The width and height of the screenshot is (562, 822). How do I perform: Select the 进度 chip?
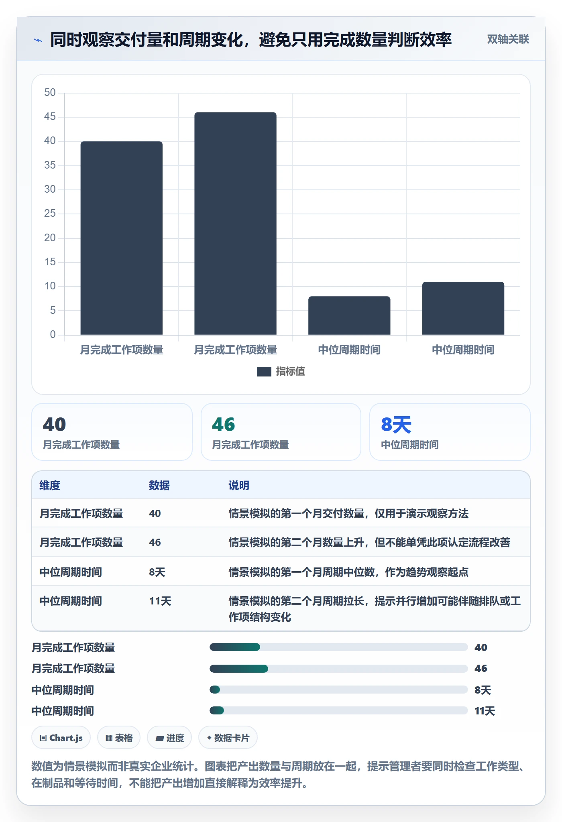click(169, 738)
